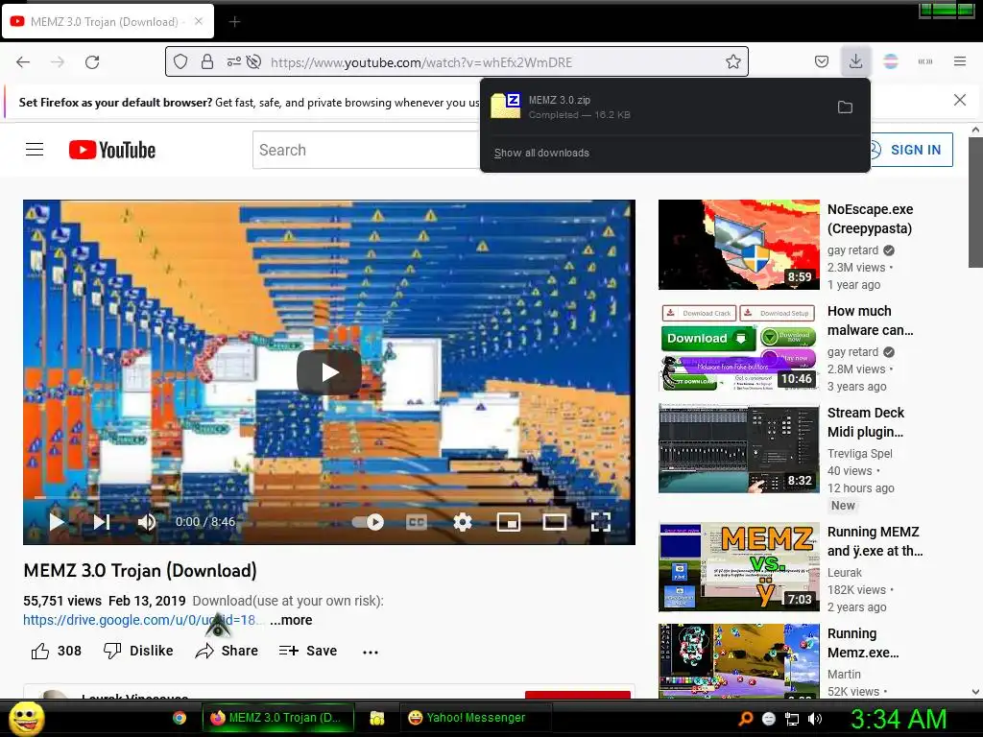Viewport: 983px width, 737px height.
Task: Click the browser forward arrow
Action: 58,62
